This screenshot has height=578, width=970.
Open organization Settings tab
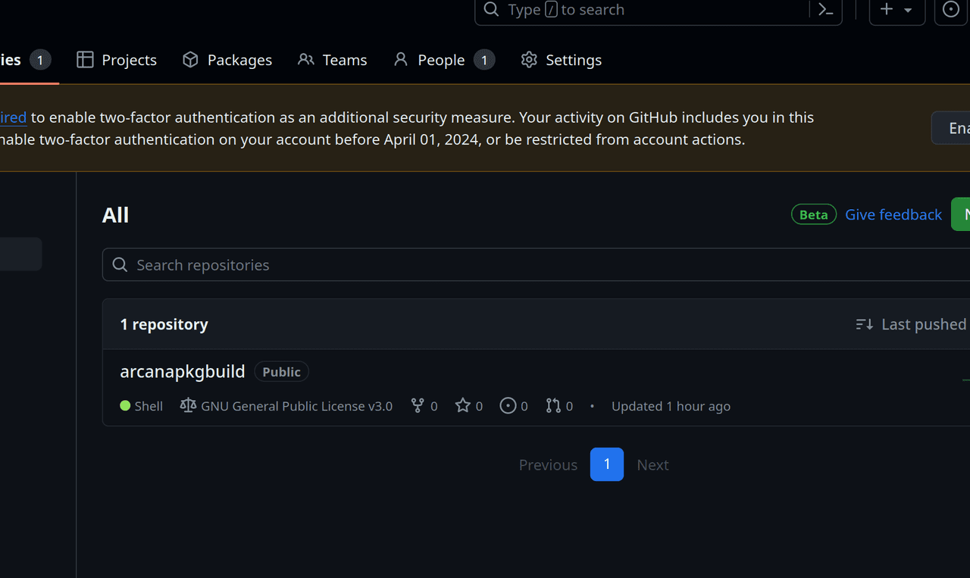click(562, 60)
